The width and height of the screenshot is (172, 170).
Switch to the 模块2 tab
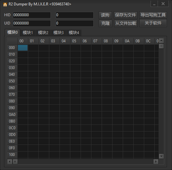point(43,33)
